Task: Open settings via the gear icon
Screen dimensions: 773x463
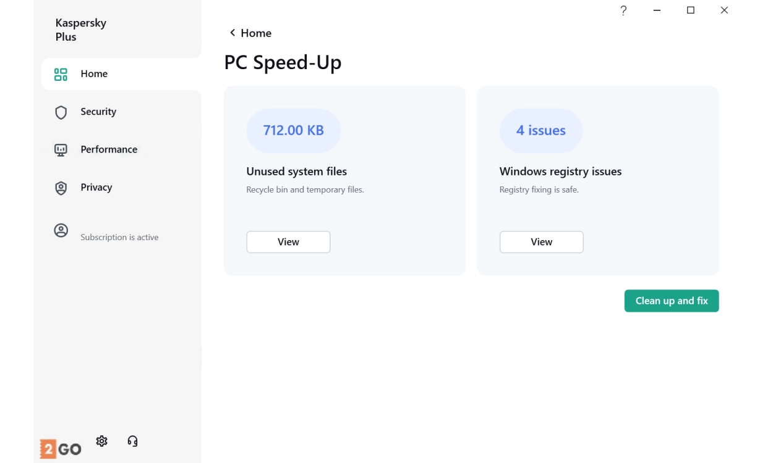Action: click(x=102, y=441)
